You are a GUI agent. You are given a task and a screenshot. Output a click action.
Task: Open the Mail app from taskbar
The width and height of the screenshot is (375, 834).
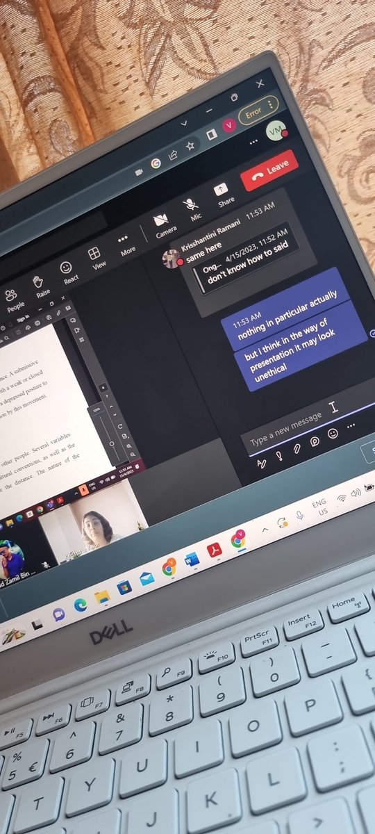[147, 578]
